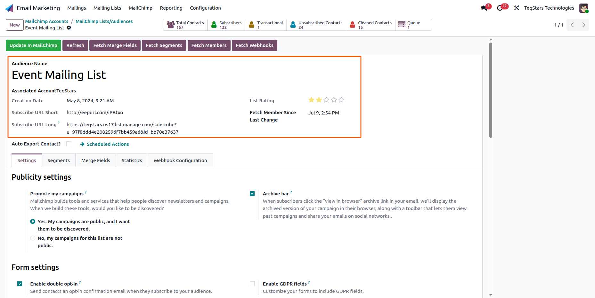This screenshot has height=298, width=595.
Task: Open the Configuration menu
Action: tap(205, 8)
